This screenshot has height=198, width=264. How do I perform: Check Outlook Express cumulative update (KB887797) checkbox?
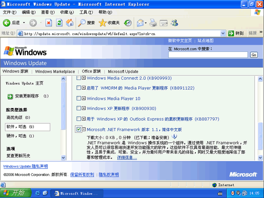[79, 119]
